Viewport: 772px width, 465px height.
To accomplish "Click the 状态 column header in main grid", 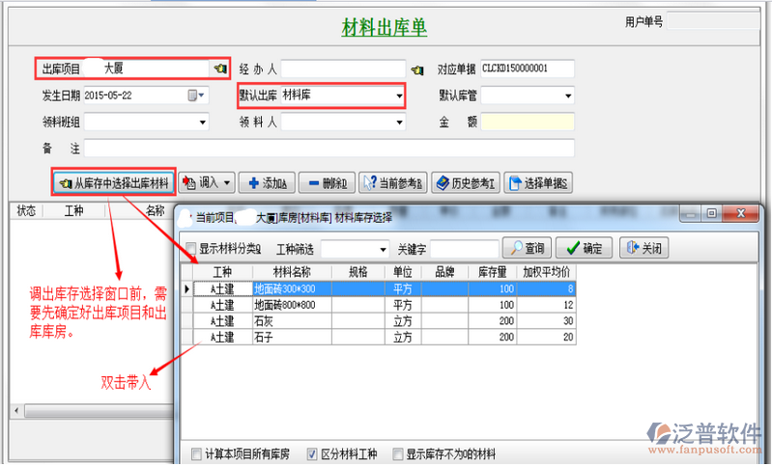I will pyautogui.click(x=26, y=211).
